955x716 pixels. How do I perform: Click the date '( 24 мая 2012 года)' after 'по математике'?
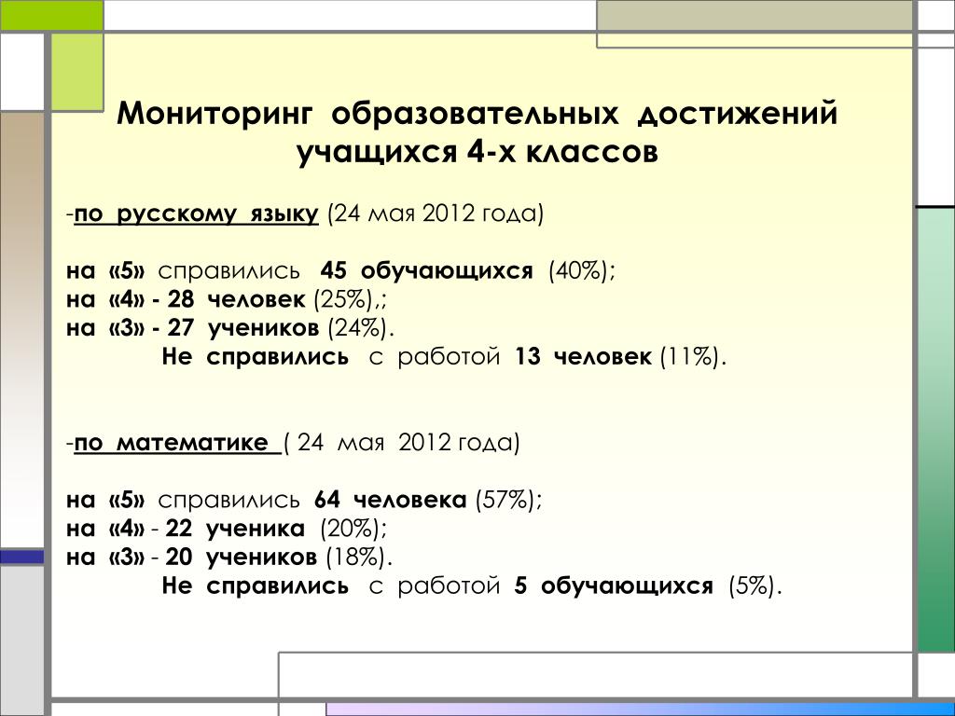402,443
